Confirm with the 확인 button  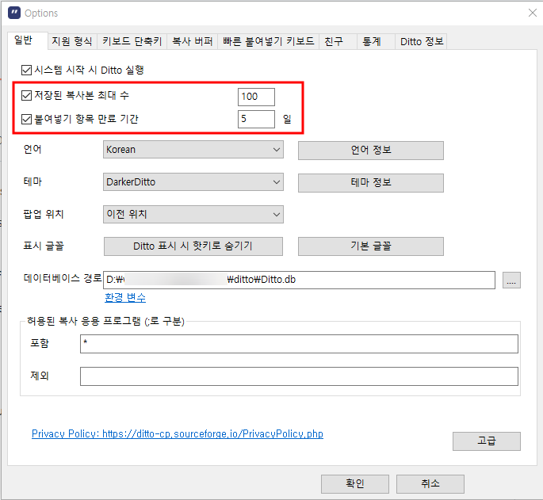coord(355,483)
